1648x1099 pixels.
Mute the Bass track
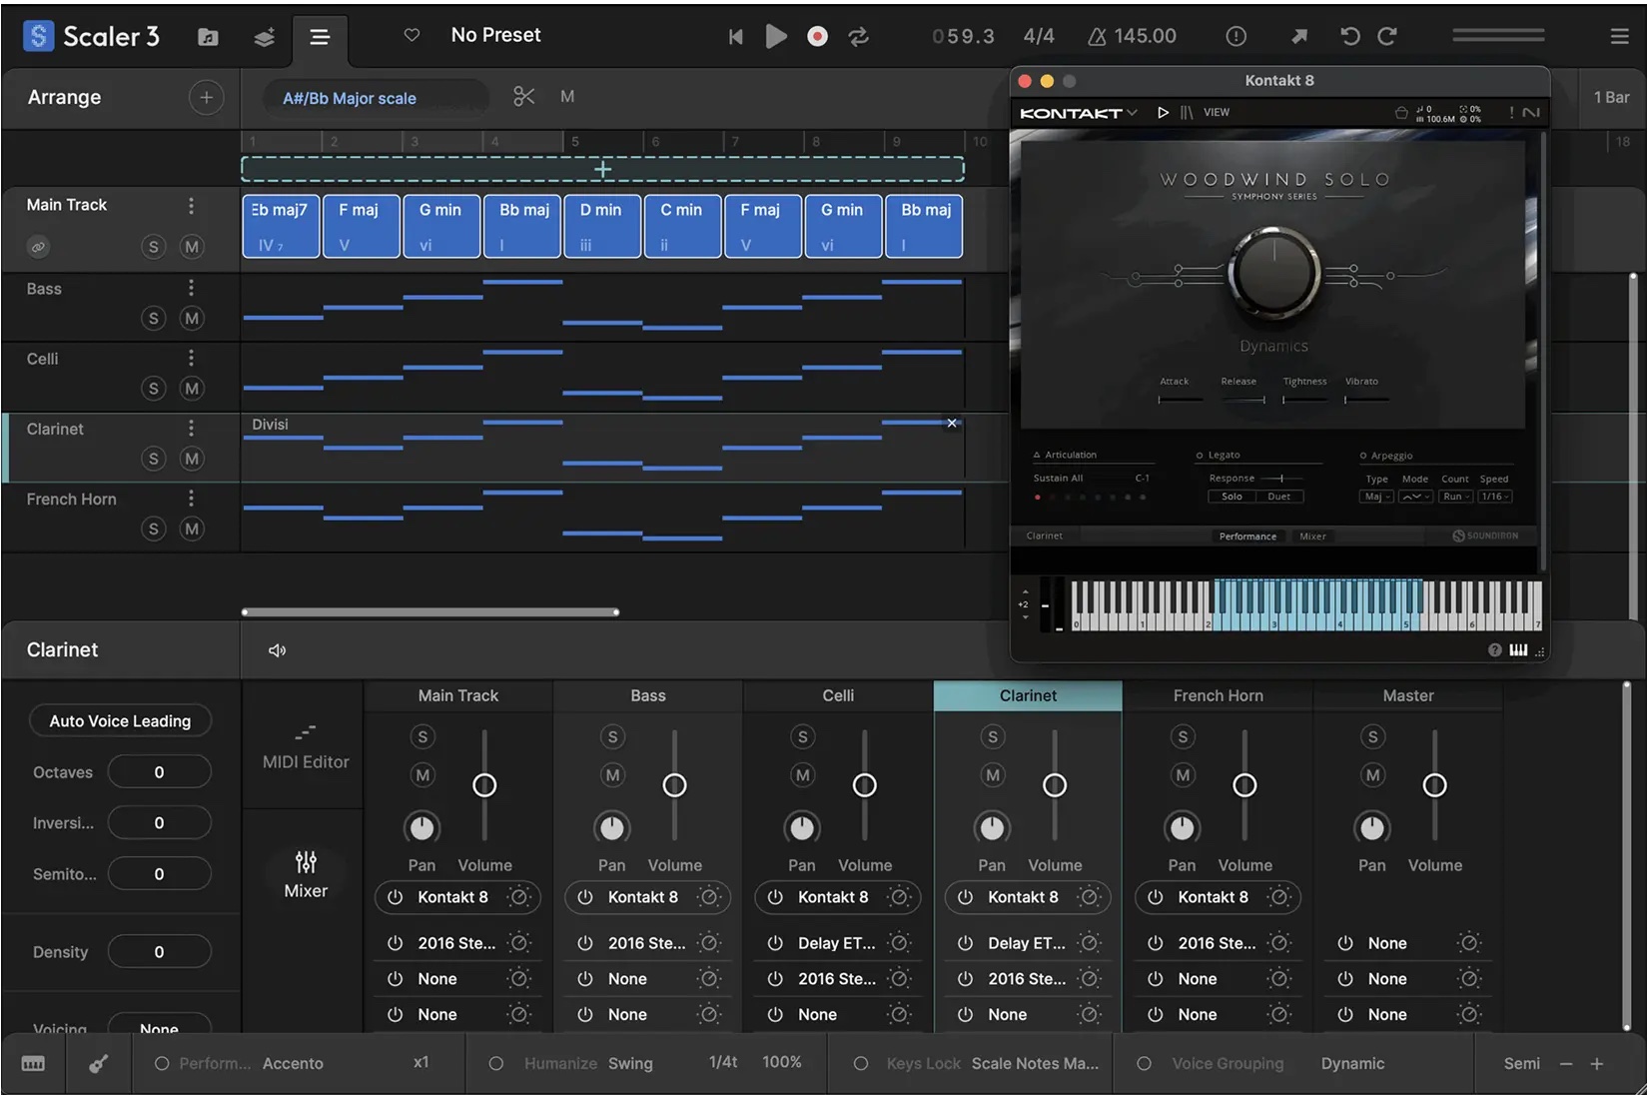tap(192, 318)
